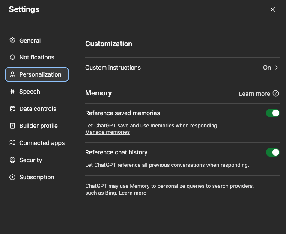Select the Personalization tab

[x=37, y=74]
